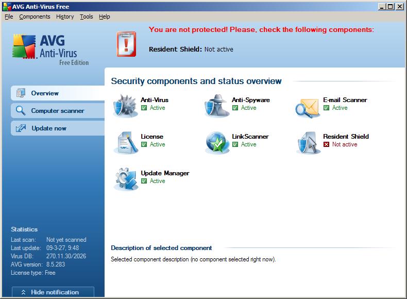Open the Update Manager component icon
The width and height of the screenshot is (407, 299).
coord(126,179)
